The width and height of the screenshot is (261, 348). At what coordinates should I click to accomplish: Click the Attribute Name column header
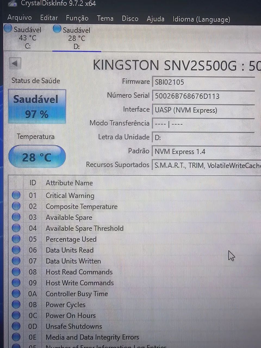click(69, 183)
